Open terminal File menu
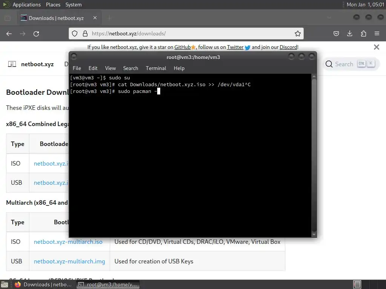386x289 pixels. point(77,68)
